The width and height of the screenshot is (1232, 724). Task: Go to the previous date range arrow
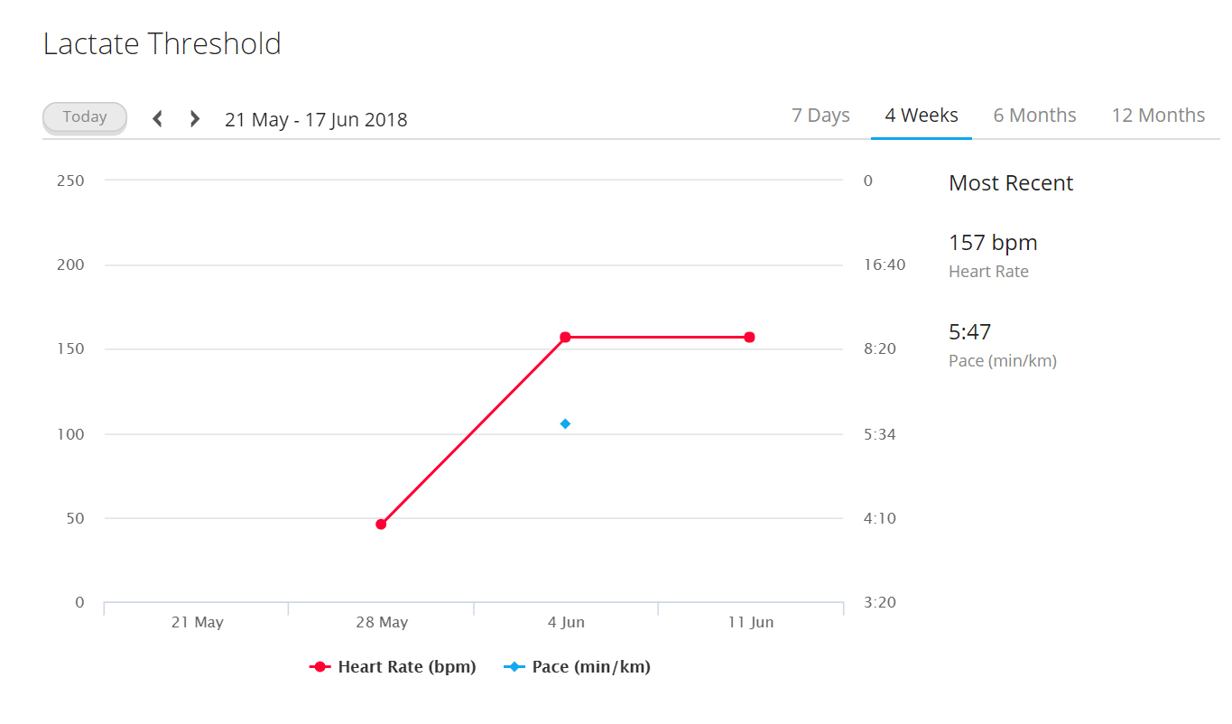click(157, 118)
